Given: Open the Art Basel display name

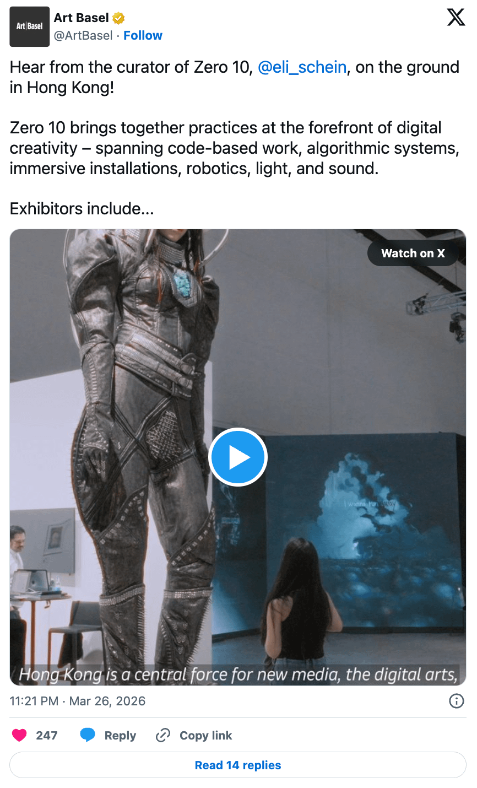Looking at the screenshot, I should click(82, 18).
